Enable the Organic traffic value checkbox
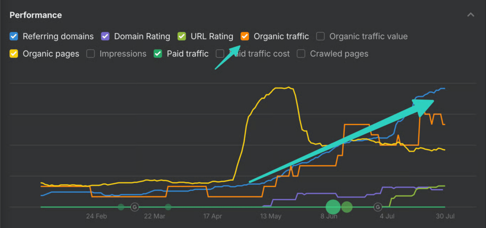 click(x=320, y=36)
